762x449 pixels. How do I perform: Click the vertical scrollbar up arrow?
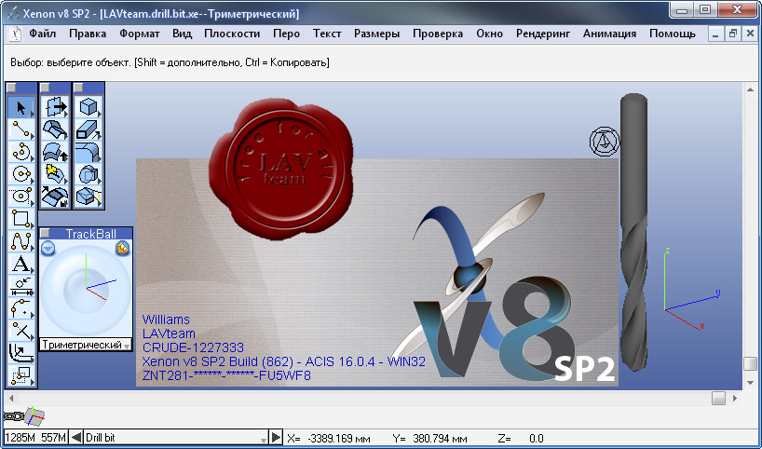[x=750, y=88]
